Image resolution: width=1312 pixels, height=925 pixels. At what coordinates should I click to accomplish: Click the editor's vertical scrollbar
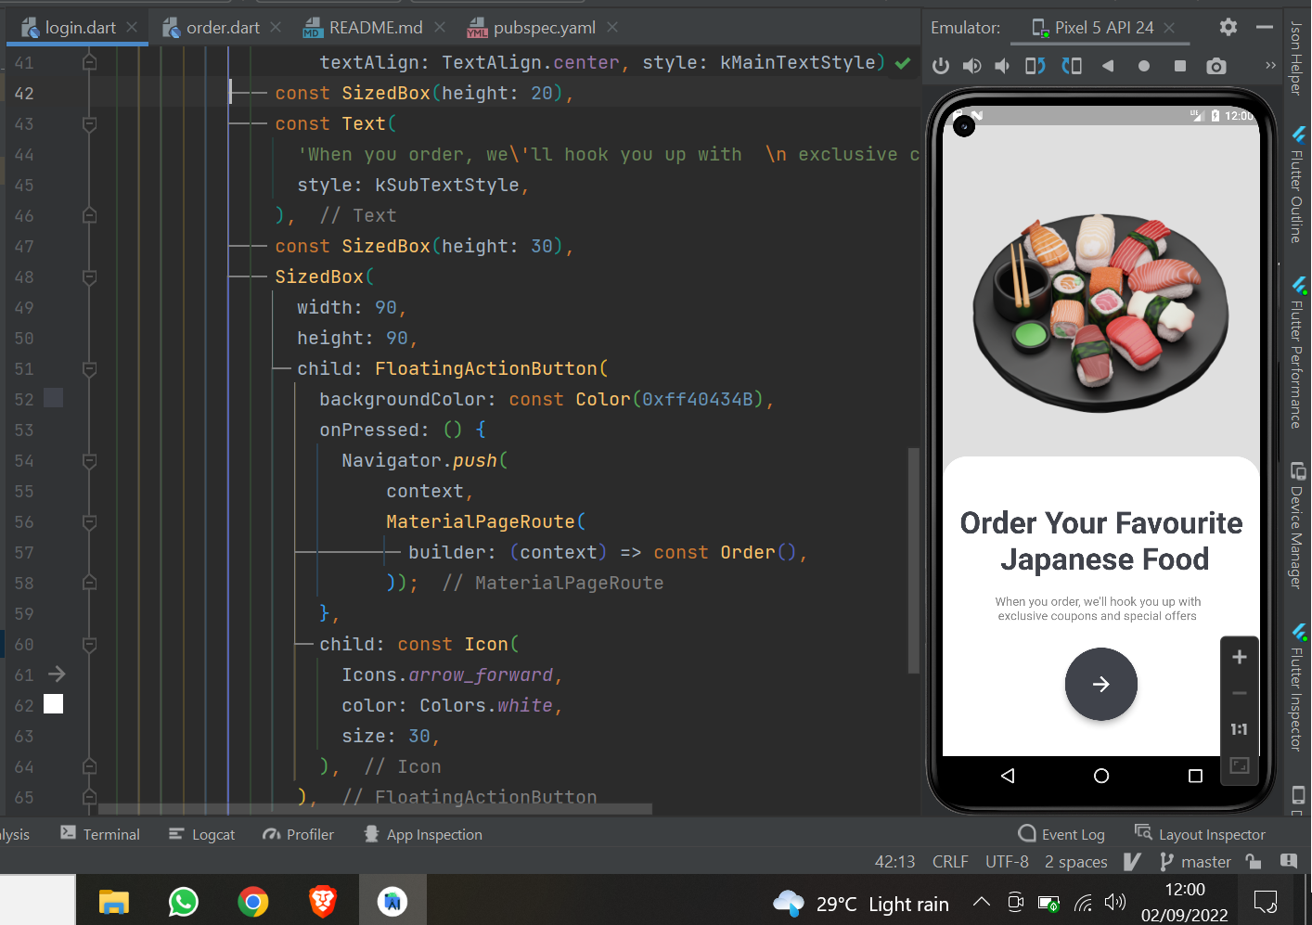tap(914, 520)
